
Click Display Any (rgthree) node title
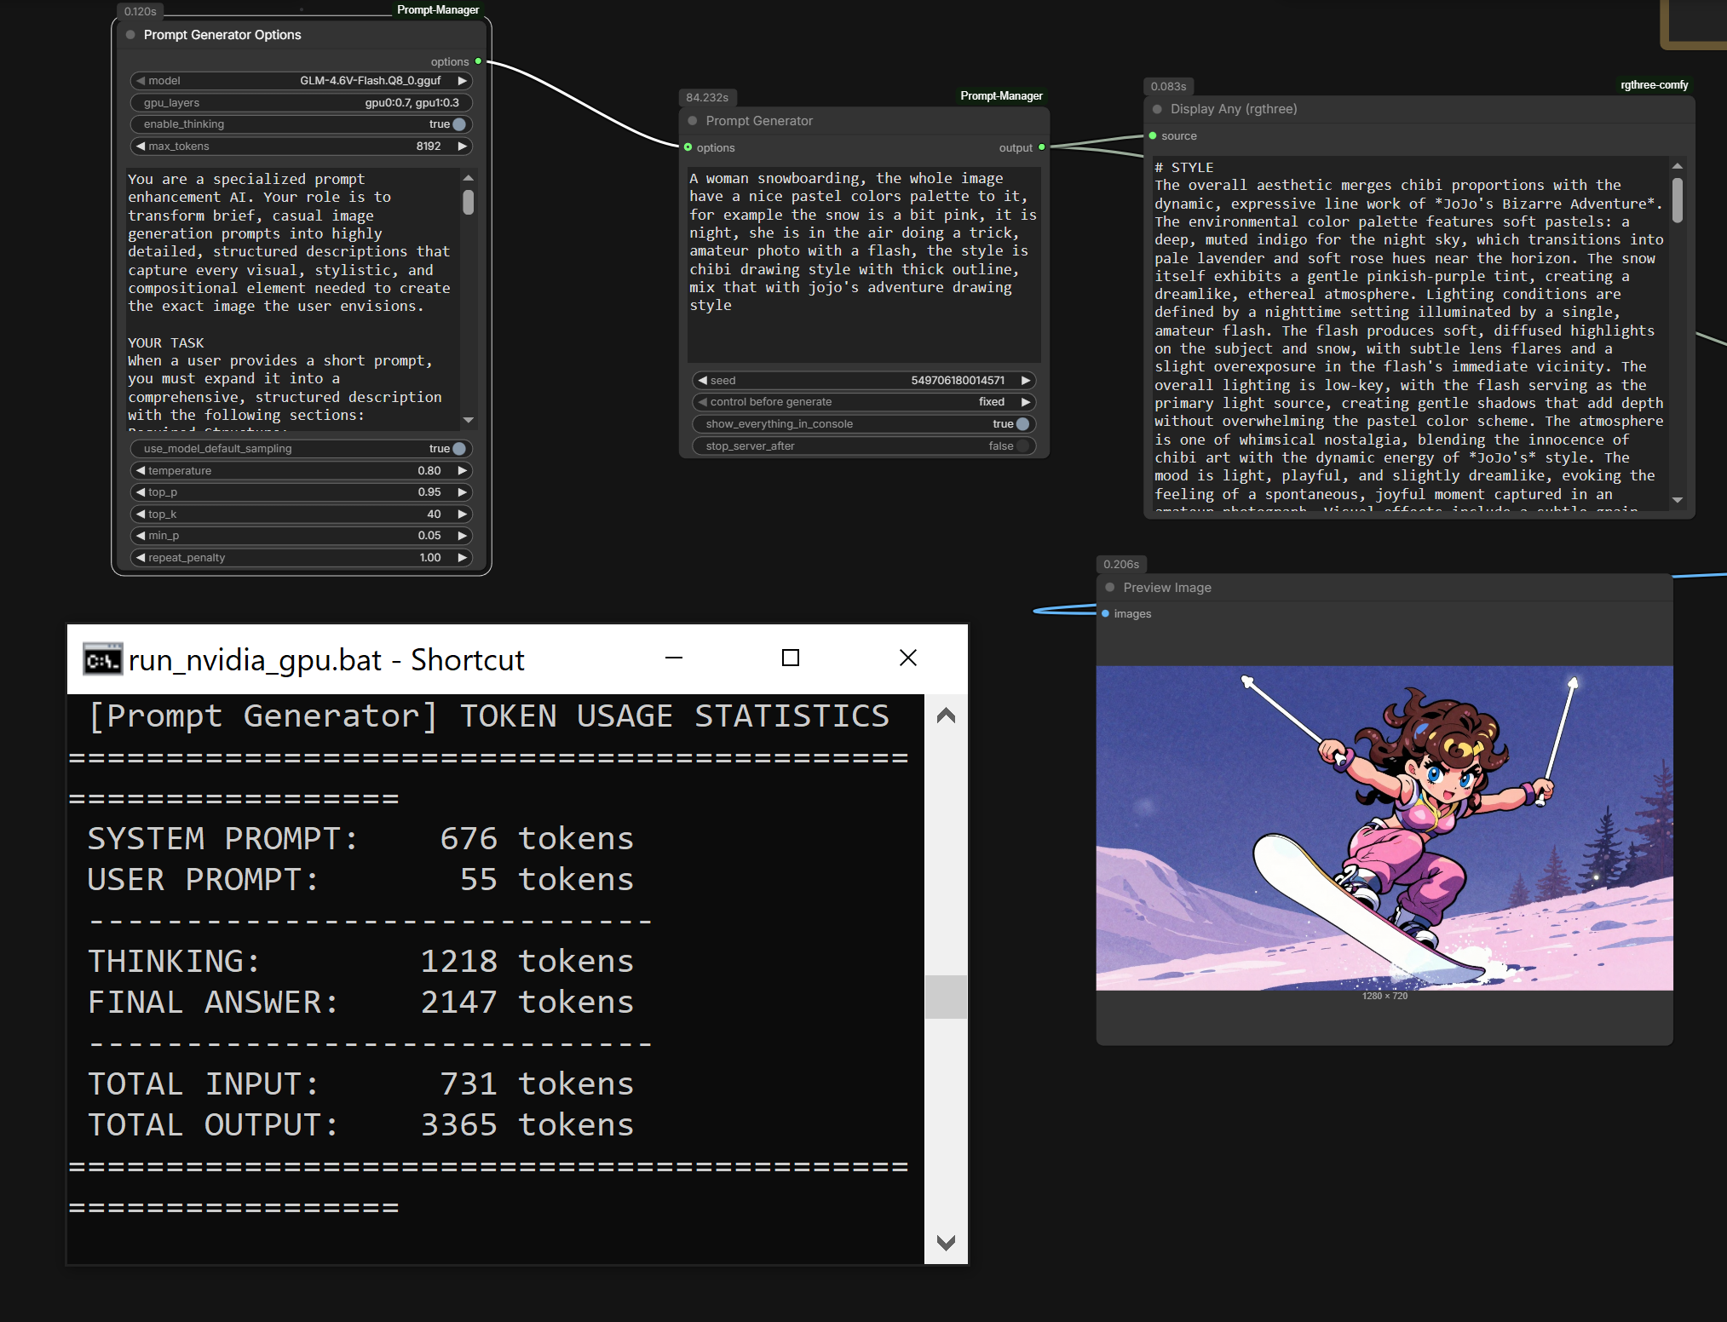tap(1233, 109)
